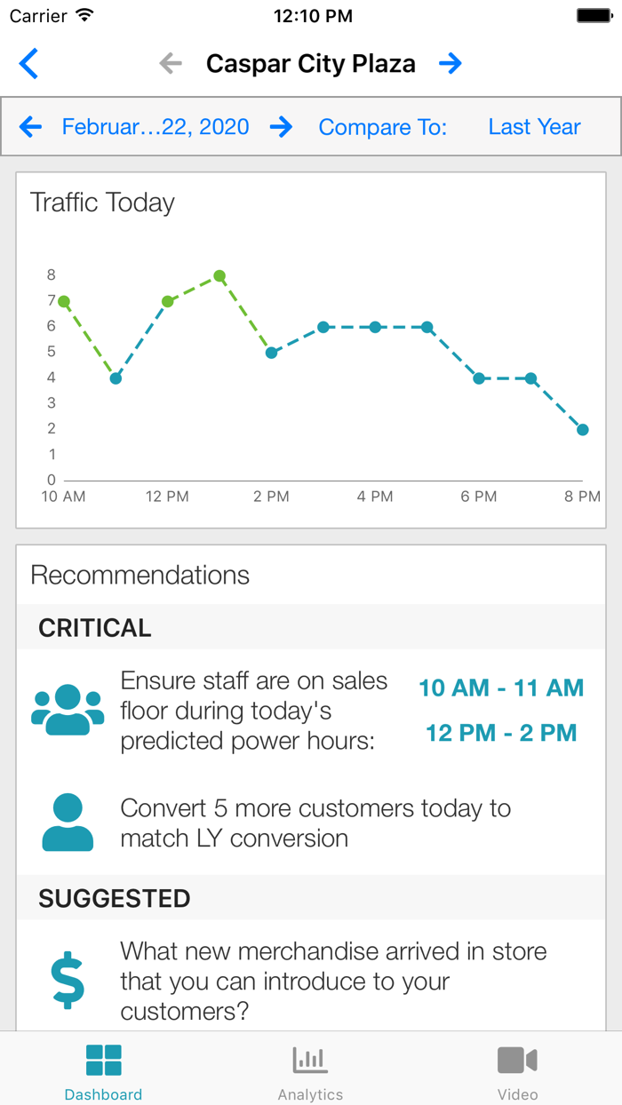Click the grayed previous-store arrow

pos(169,63)
